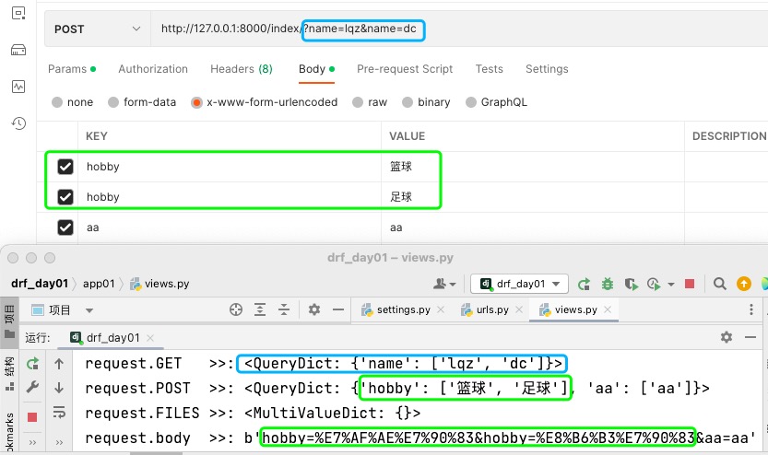Viewport: 768px width, 455px height.
Task: Open the POST method dropdown
Action: [x=97, y=29]
